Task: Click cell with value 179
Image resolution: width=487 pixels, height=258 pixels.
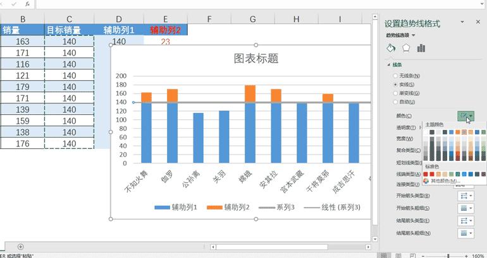Action: [22, 87]
